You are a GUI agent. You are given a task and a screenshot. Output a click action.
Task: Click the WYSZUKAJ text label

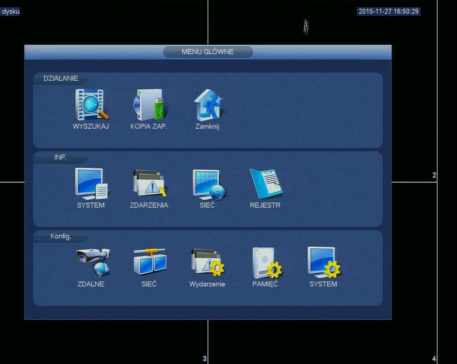click(91, 126)
